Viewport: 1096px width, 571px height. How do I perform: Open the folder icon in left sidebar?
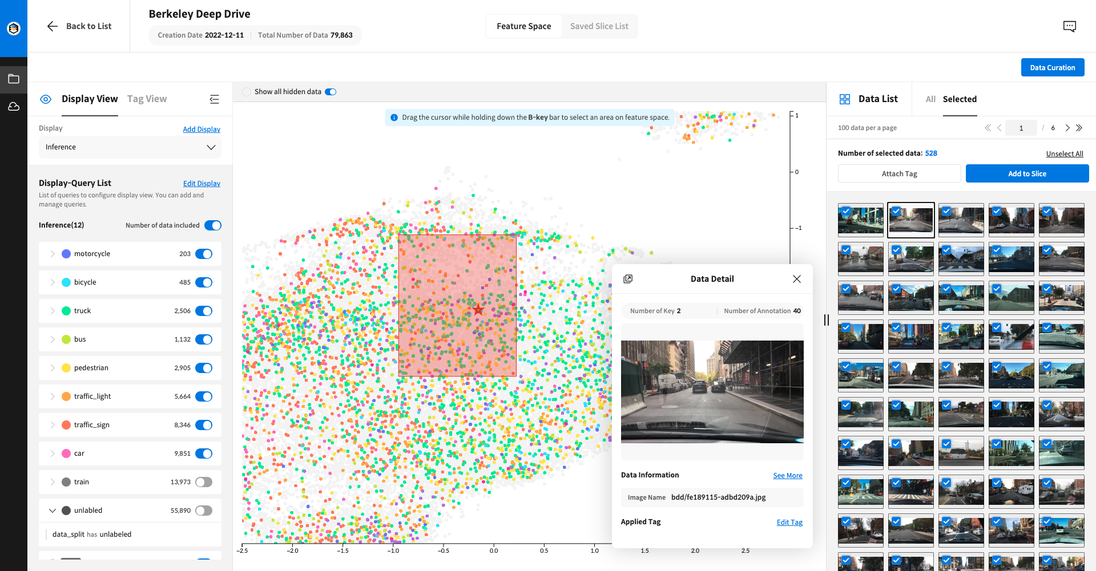tap(14, 79)
